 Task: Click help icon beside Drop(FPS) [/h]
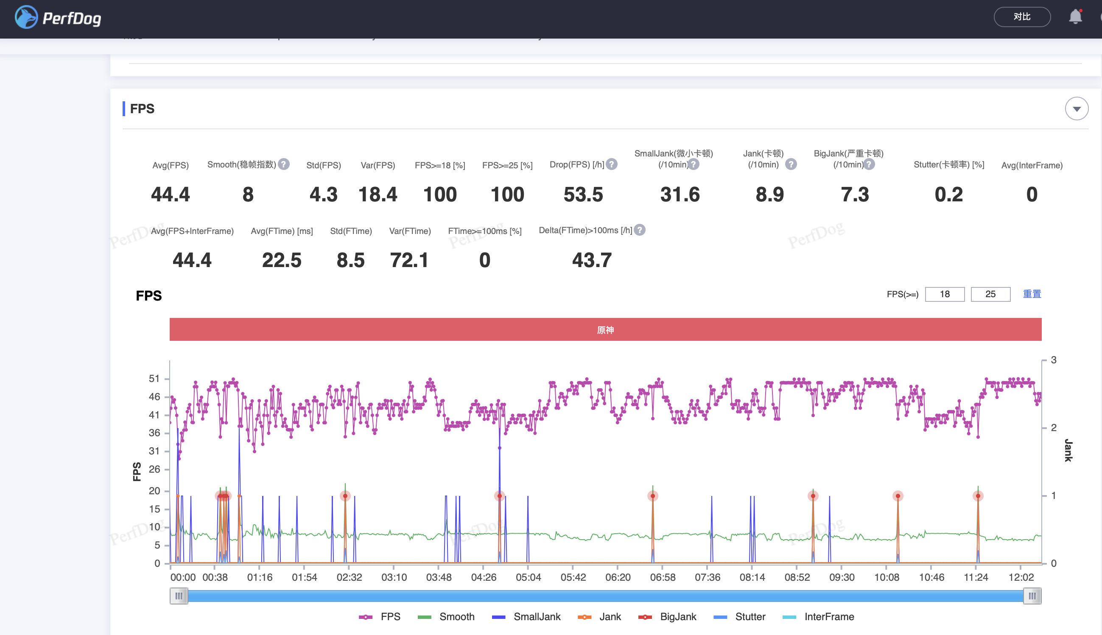point(612,164)
